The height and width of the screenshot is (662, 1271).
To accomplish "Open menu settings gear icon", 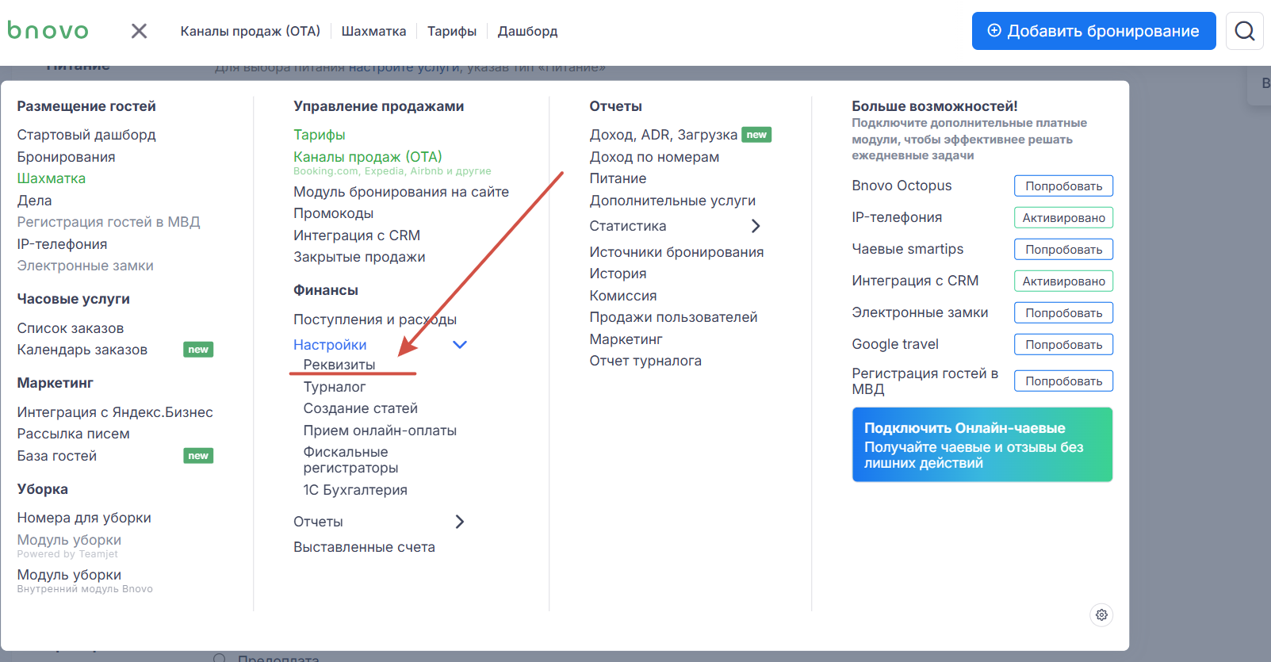I will point(1101,615).
